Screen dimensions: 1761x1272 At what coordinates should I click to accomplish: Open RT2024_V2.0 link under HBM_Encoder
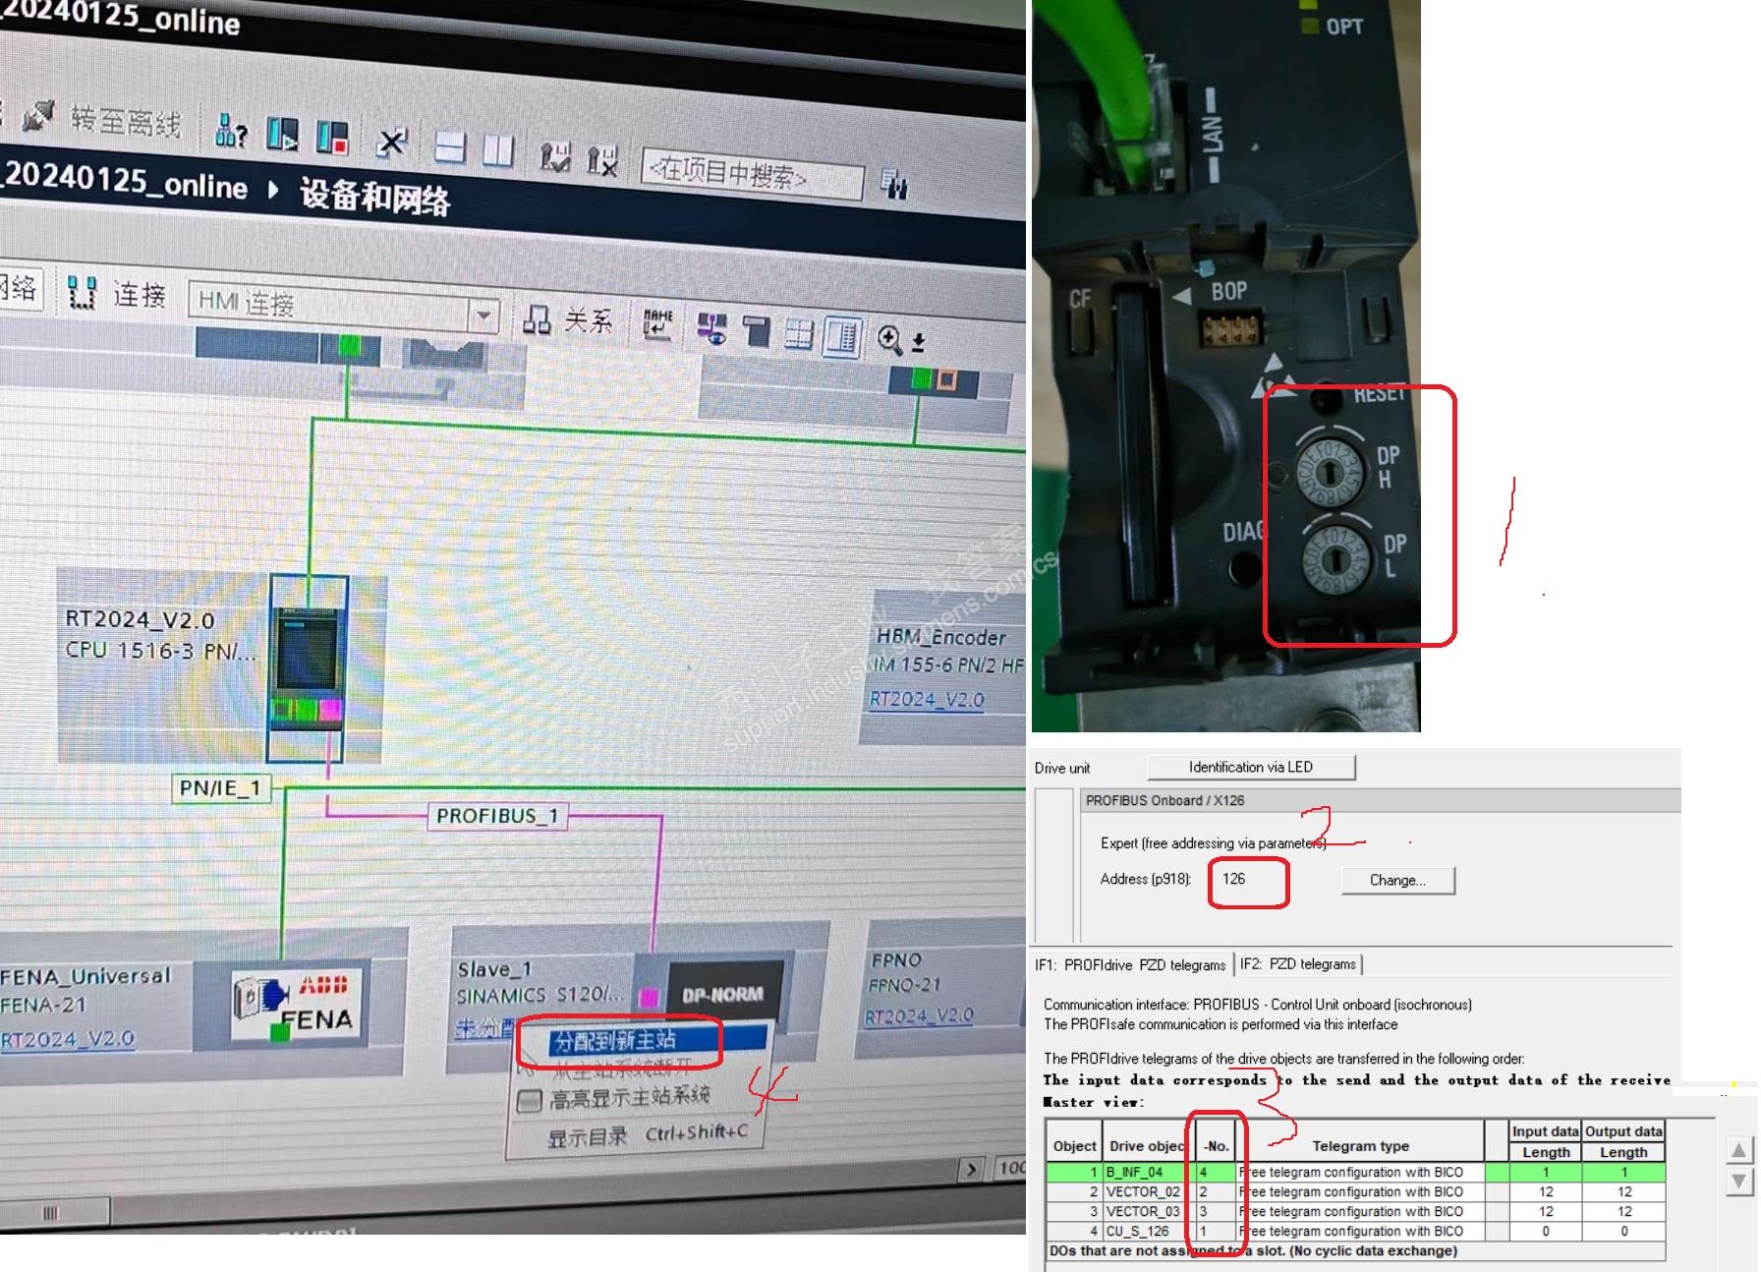point(926,700)
